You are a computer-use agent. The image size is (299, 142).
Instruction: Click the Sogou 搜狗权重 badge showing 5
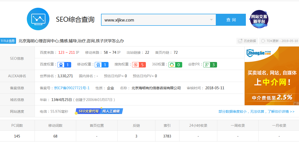coord(139,65)
